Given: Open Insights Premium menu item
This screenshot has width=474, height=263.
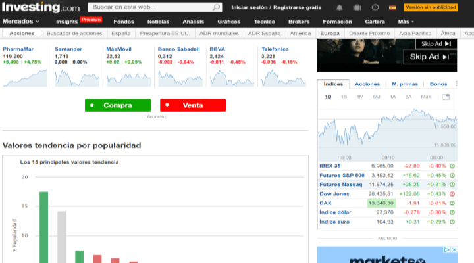Looking at the screenshot, I should click(79, 21).
